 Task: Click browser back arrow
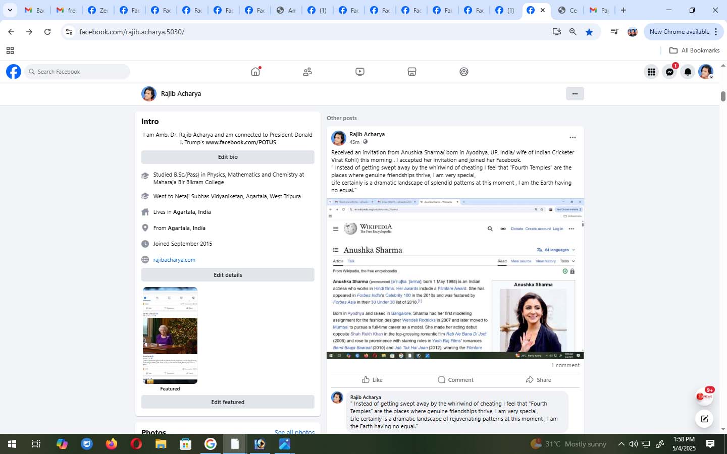(x=11, y=32)
